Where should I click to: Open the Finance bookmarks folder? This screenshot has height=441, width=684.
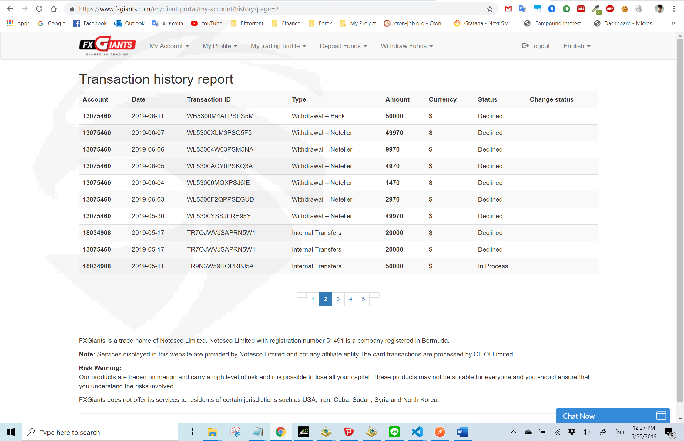286,23
